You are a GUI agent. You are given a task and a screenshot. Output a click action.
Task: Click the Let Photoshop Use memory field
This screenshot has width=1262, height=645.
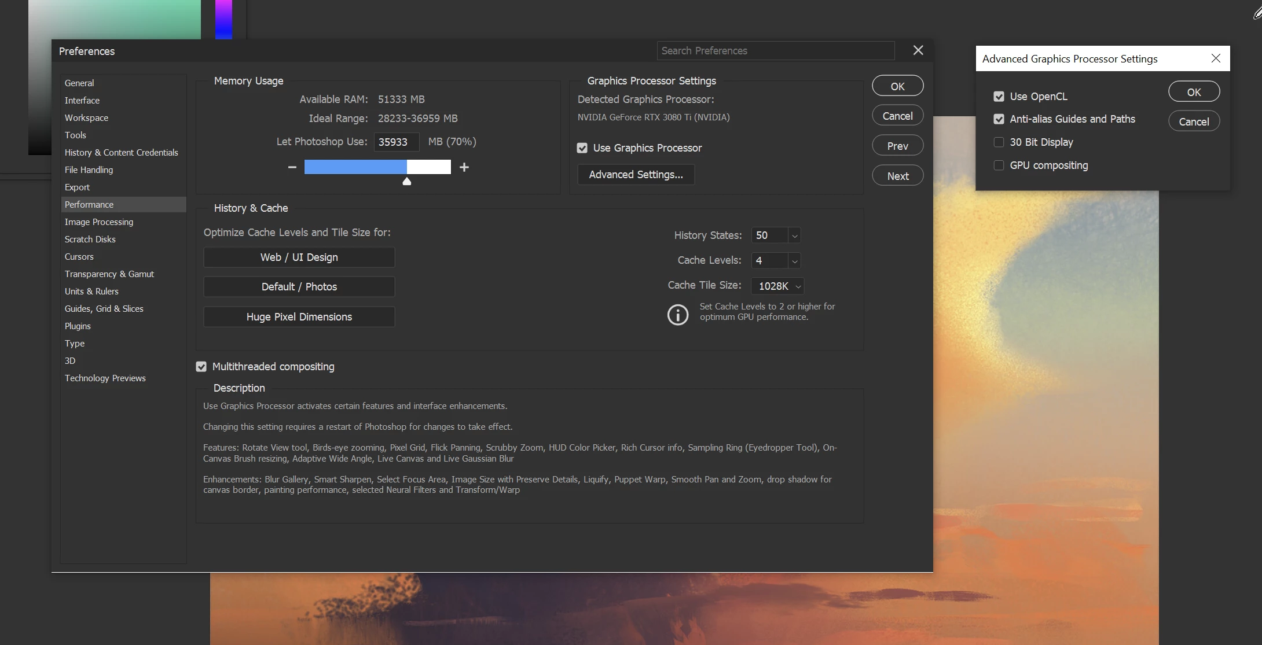396,142
